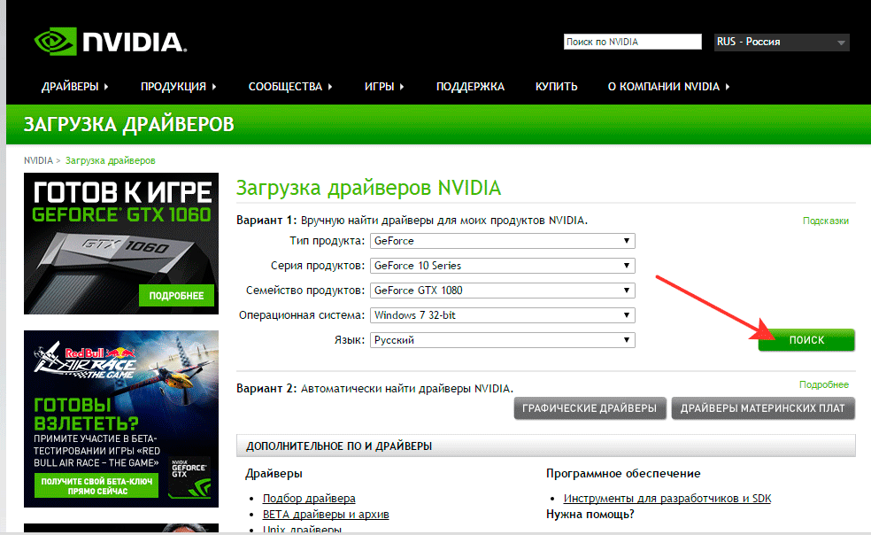Image resolution: width=871 pixels, height=535 pixels.
Task: Open the Драйверы menu
Action: coord(74,87)
